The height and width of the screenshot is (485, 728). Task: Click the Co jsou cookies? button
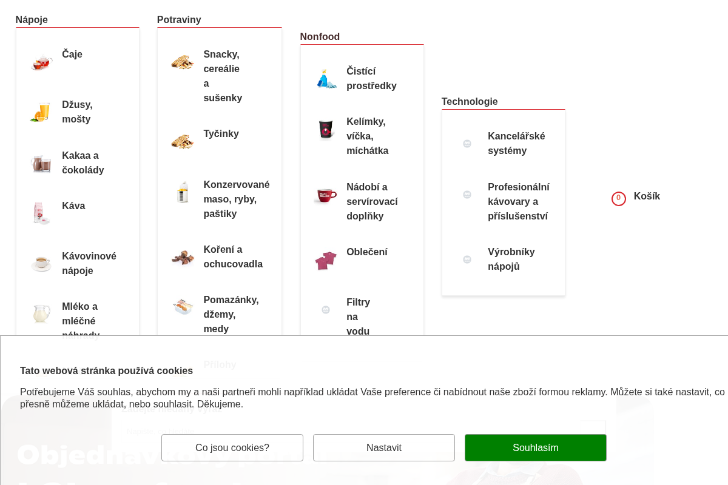click(x=232, y=447)
